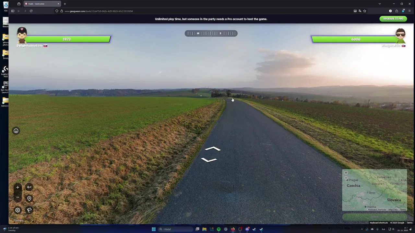The height and width of the screenshot is (233, 415).
Task: Open the browser extensions puzzle icon
Action: point(397,11)
